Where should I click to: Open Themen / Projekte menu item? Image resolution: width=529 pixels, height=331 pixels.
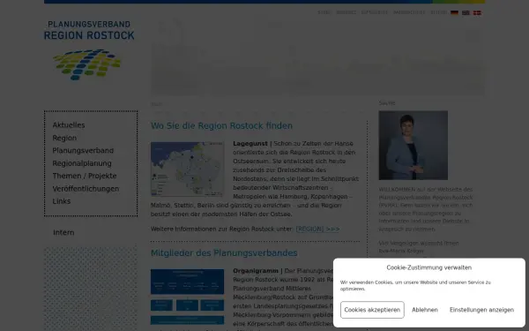tap(85, 176)
